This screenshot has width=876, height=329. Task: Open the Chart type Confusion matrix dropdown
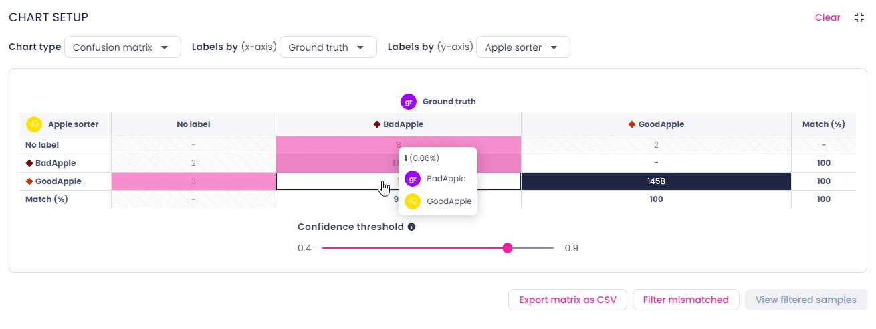click(x=122, y=47)
